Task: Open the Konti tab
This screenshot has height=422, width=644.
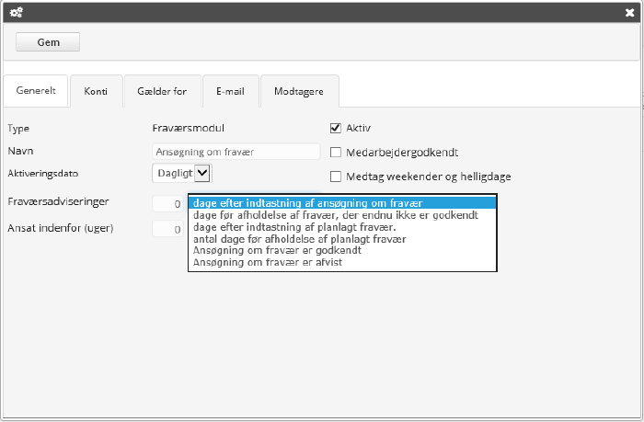Action: pos(96,91)
